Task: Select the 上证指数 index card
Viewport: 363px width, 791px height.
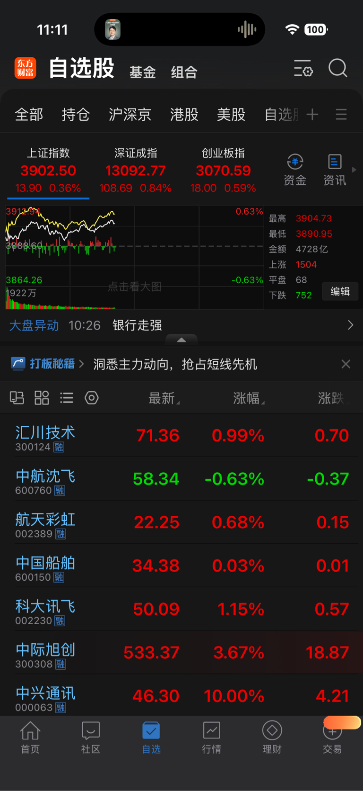Action: pos(48,171)
